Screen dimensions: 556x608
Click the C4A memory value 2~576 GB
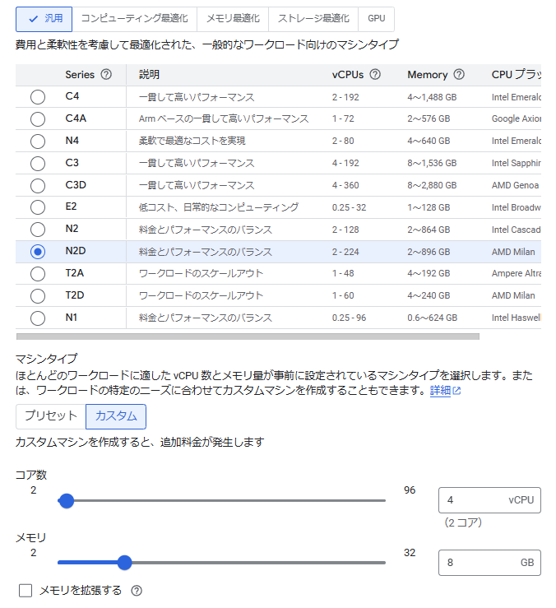(x=429, y=118)
